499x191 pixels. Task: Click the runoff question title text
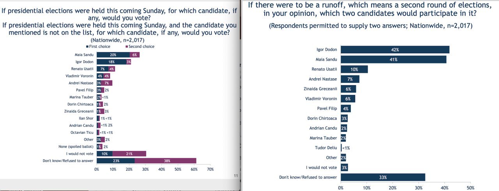pyautogui.click(x=369, y=9)
